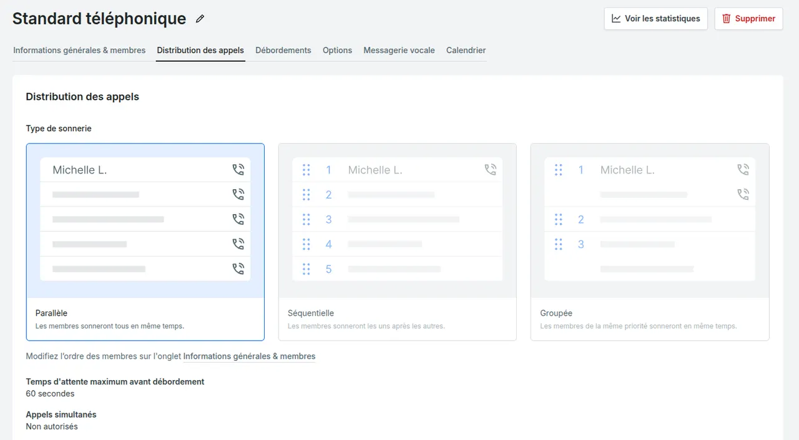Viewport: 799px width, 440px height.
Task: Click the Distribution des appels section heading
Action: pos(82,97)
